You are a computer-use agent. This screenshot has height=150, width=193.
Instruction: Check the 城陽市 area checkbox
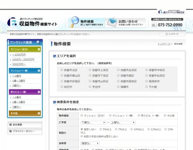(x=118, y=87)
